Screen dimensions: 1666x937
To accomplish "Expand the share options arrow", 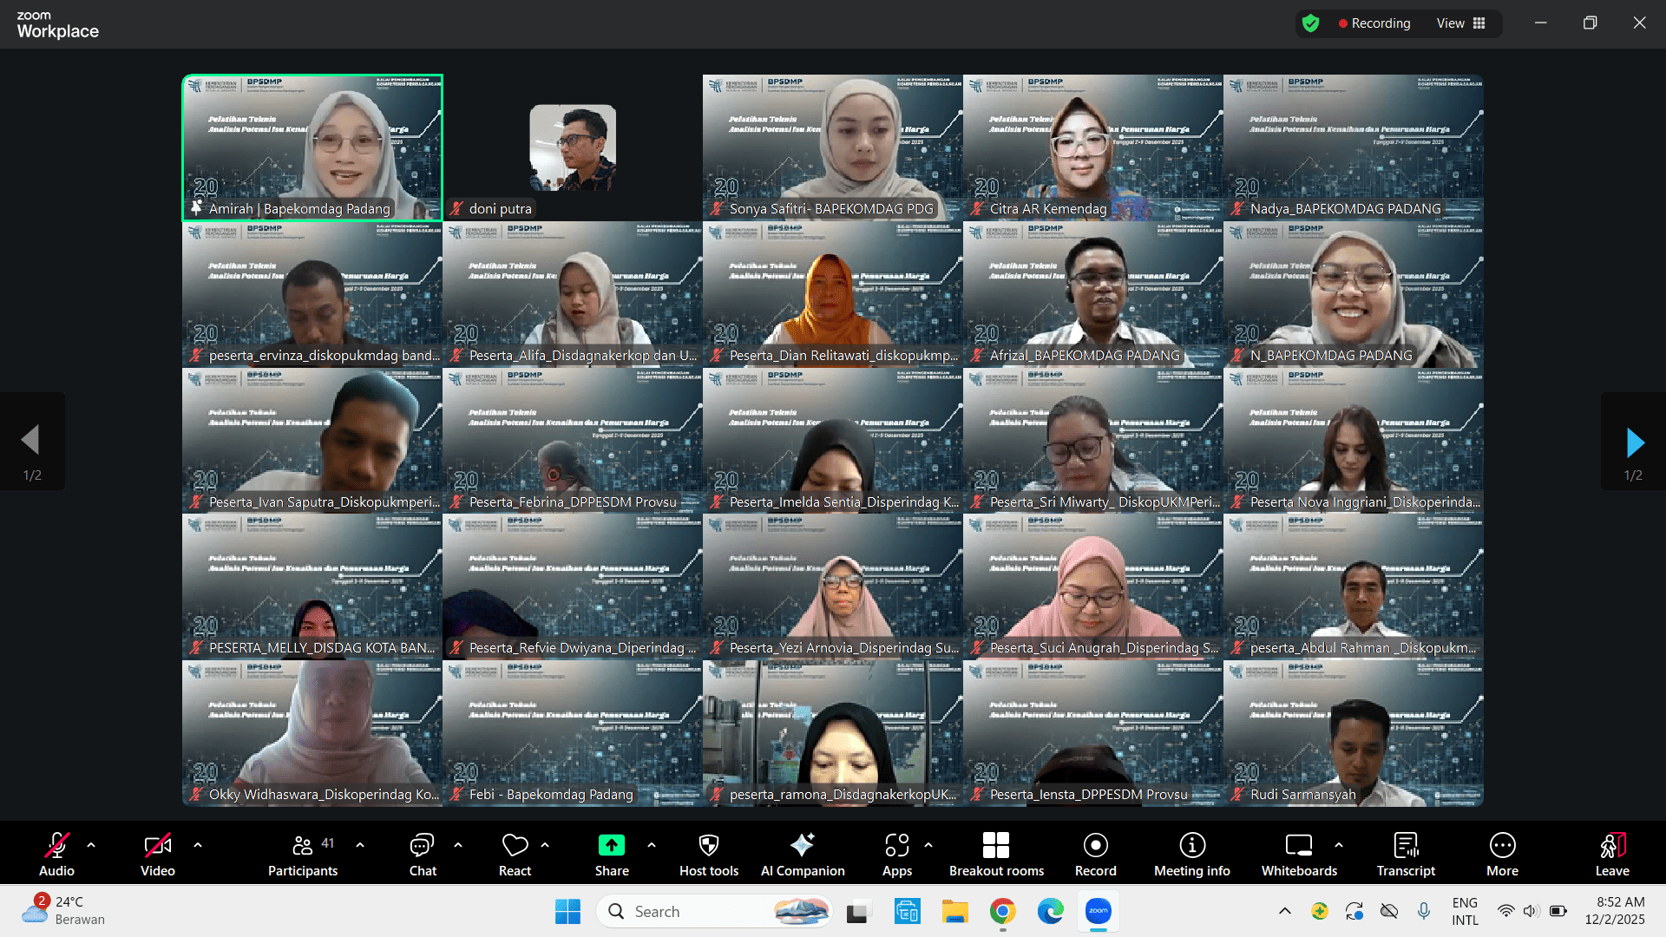I will tap(652, 844).
